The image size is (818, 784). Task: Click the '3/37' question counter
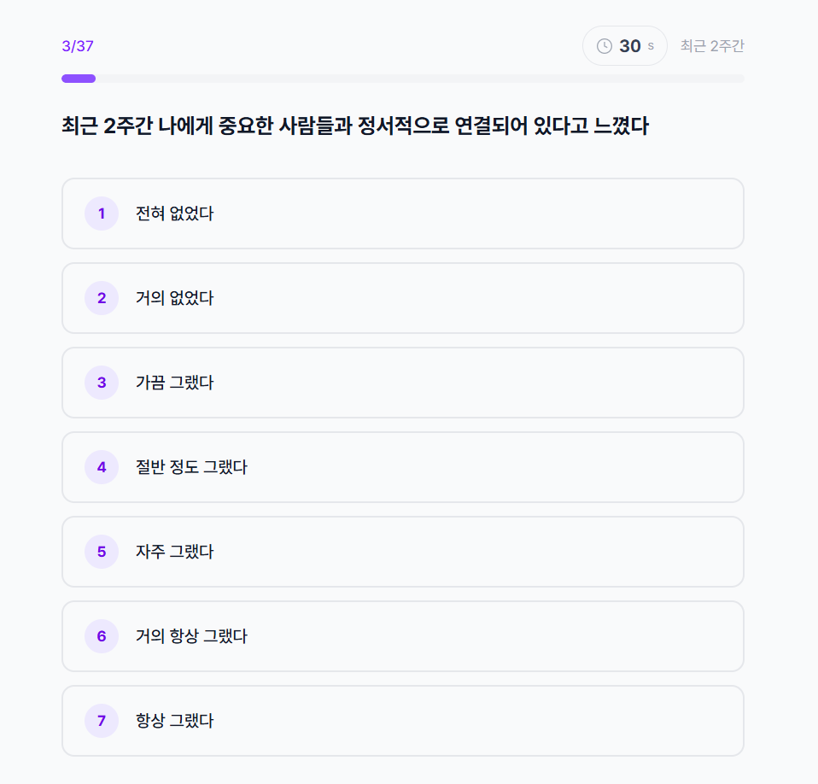tap(77, 46)
